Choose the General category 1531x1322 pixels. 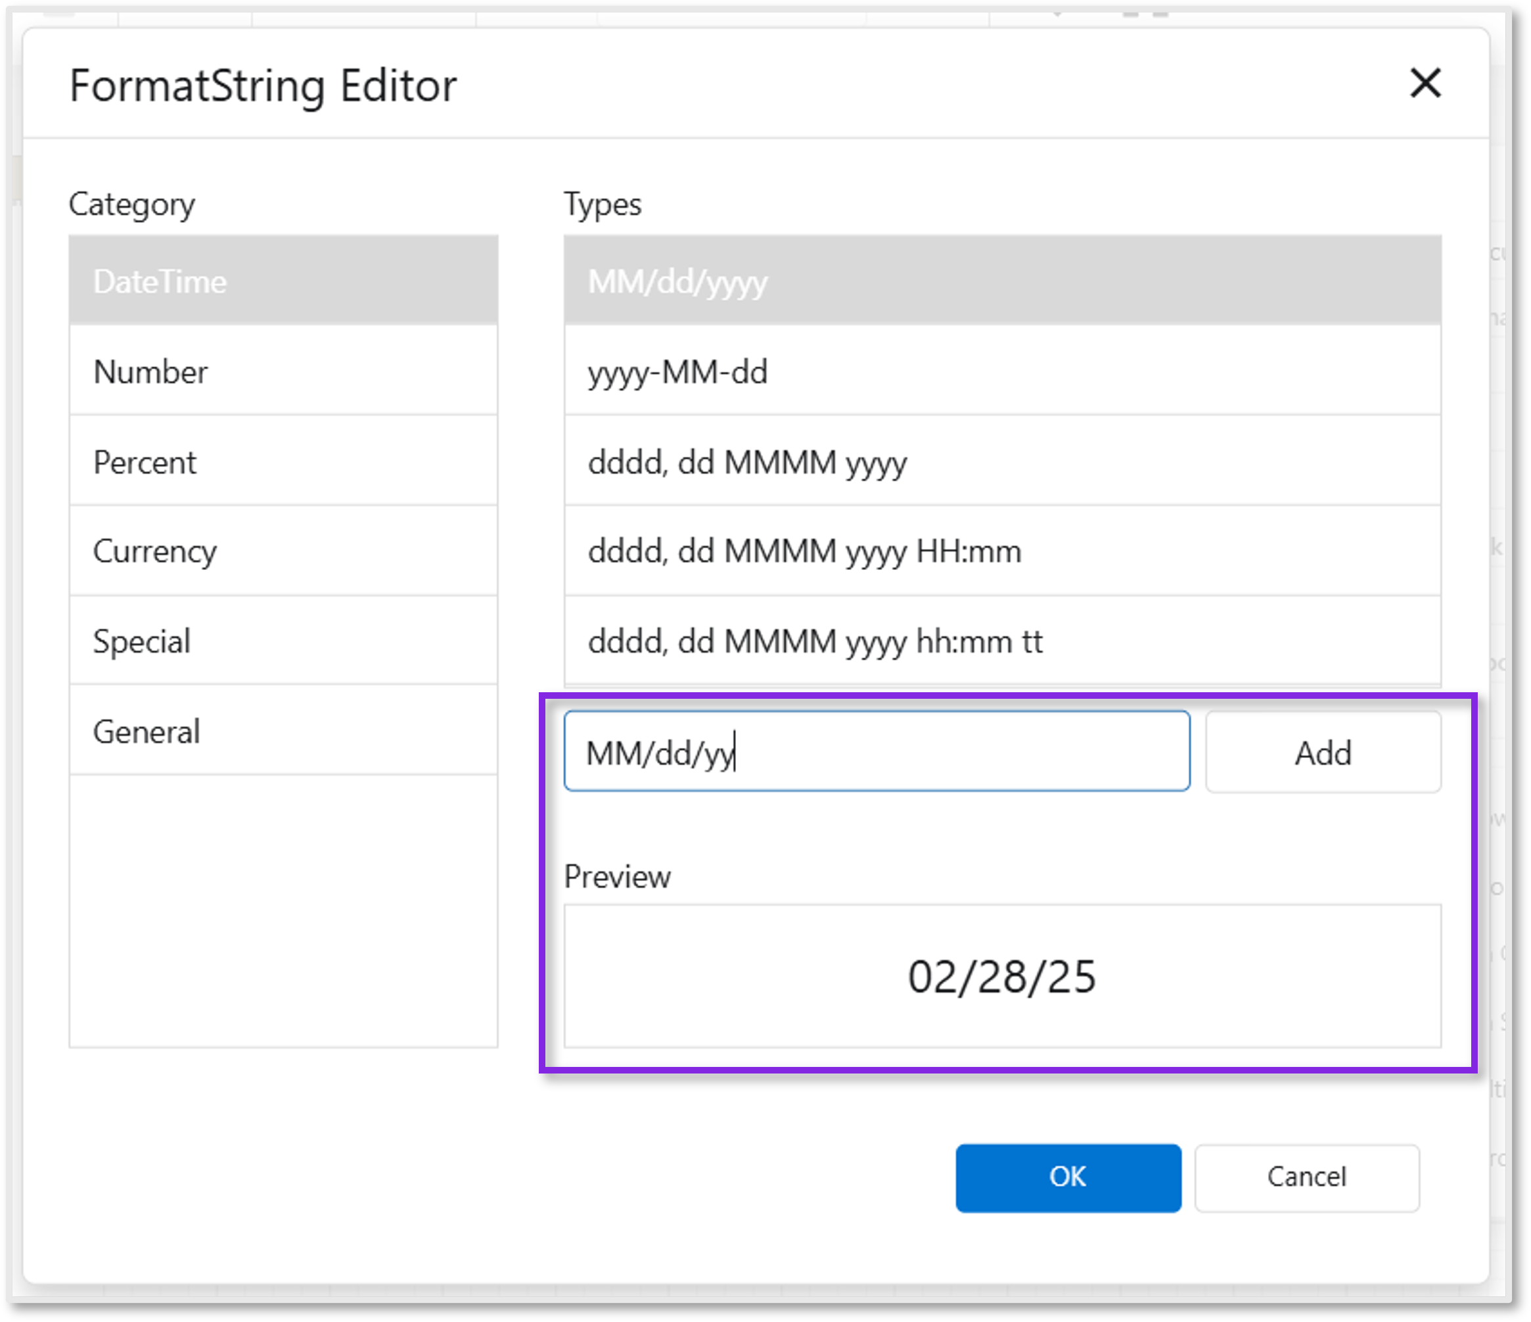click(x=283, y=731)
